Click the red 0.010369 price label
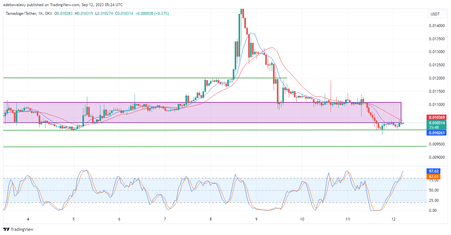The image size is (451, 235). click(x=437, y=117)
